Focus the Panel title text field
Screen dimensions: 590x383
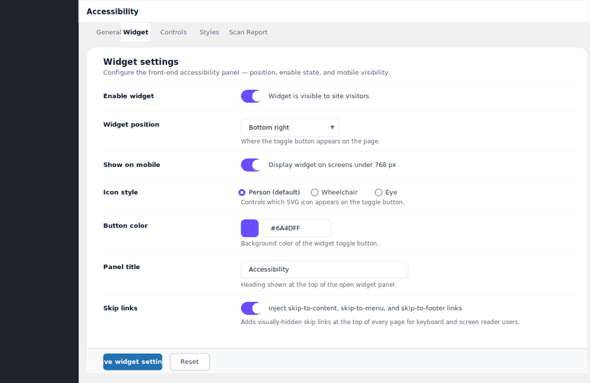point(324,270)
